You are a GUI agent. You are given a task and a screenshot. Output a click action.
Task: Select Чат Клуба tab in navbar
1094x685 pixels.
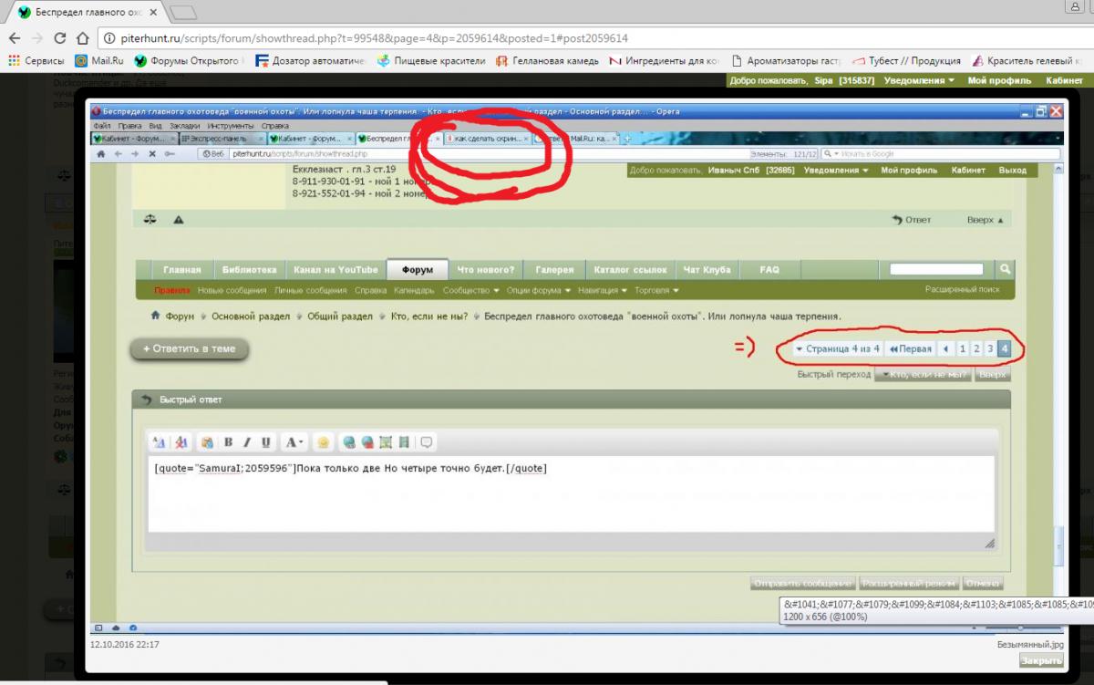(x=707, y=270)
